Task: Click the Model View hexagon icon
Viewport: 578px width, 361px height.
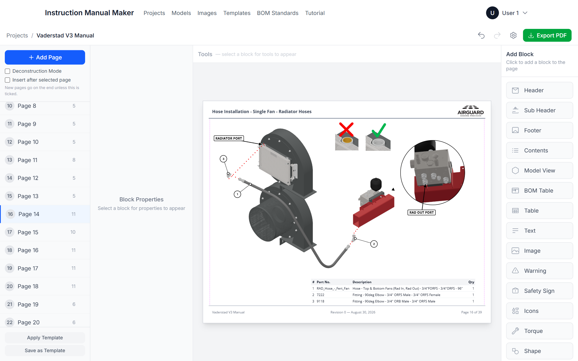Action: (515, 171)
